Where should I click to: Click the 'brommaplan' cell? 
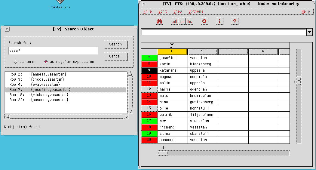[203, 96]
